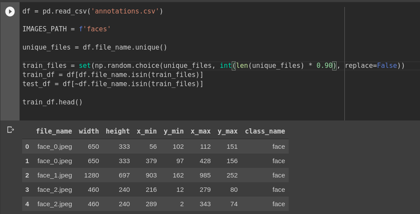420x214 pixels.
Task: Place cursor on train_df.head() line
Action: (53, 102)
